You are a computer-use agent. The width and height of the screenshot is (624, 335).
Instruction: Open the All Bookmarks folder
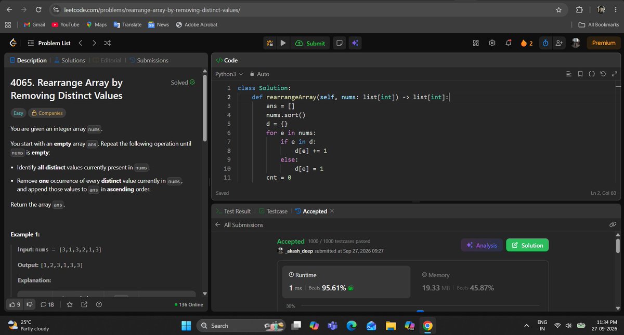tap(599, 24)
